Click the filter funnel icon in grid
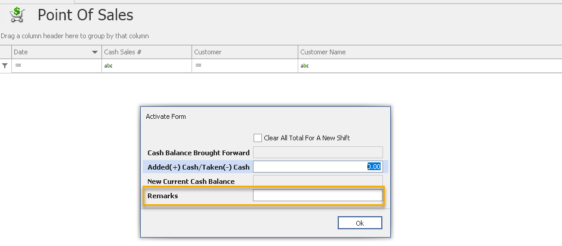Screen dimensions: 562x246 (x=5, y=66)
